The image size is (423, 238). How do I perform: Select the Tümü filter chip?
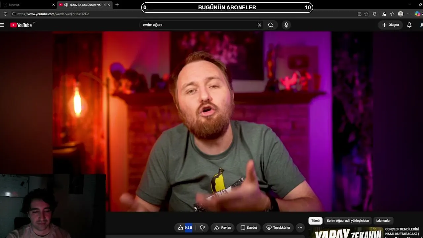315,221
